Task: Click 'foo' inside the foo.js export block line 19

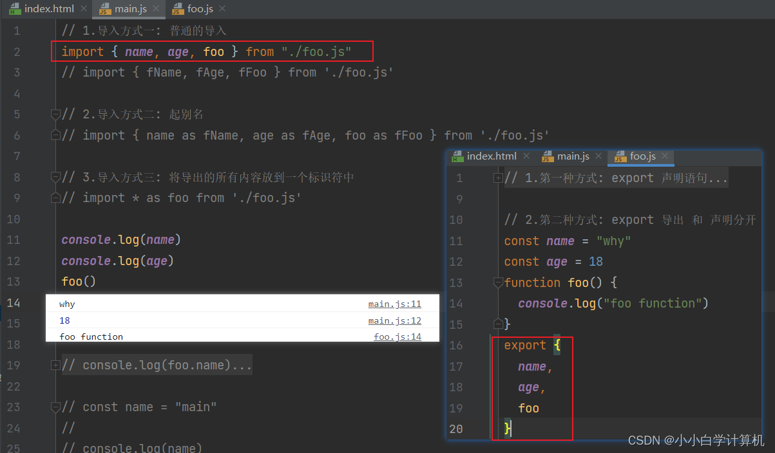Action: point(529,408)
